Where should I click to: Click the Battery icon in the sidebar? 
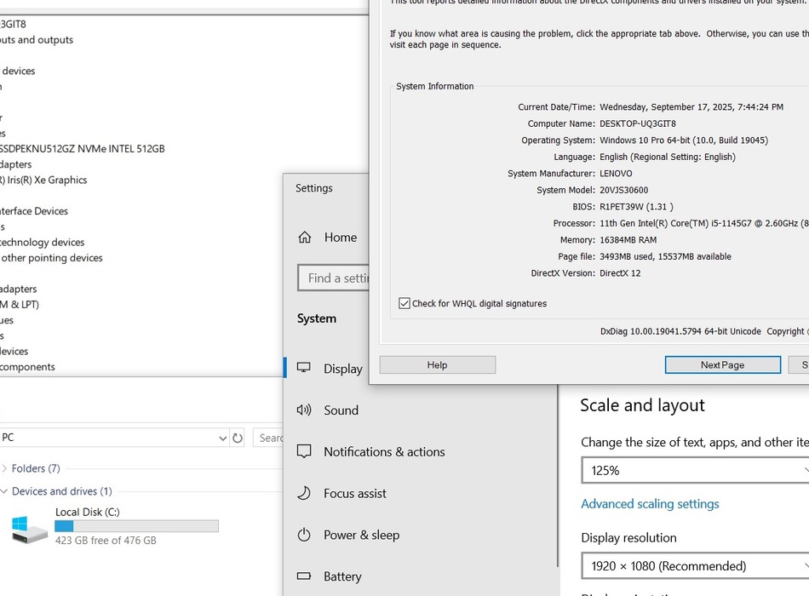coord(304,576)
